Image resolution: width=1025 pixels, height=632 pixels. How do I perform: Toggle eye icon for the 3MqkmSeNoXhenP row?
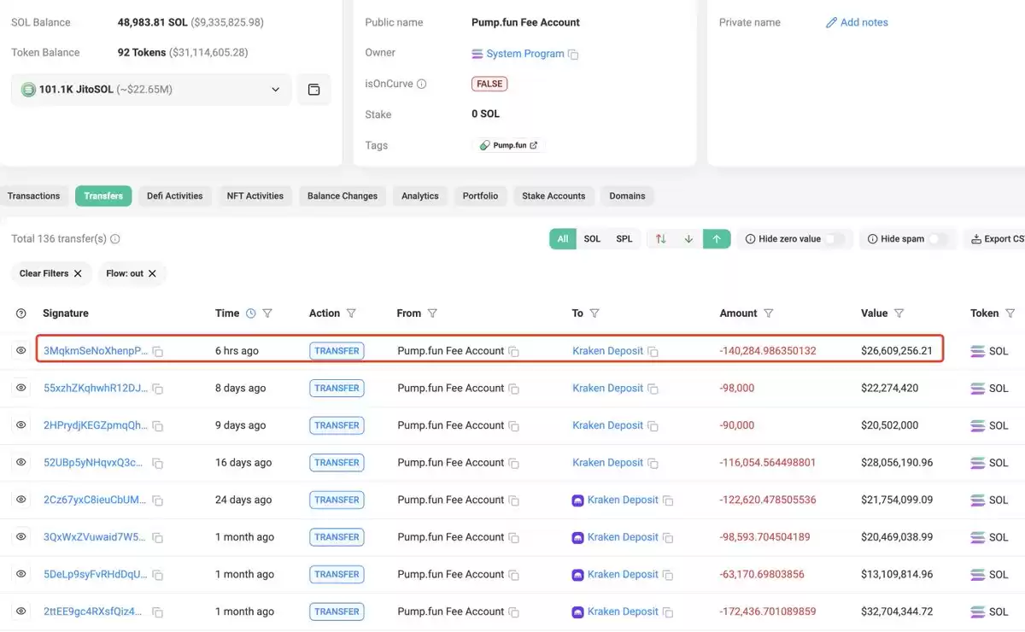pos(21,350)
